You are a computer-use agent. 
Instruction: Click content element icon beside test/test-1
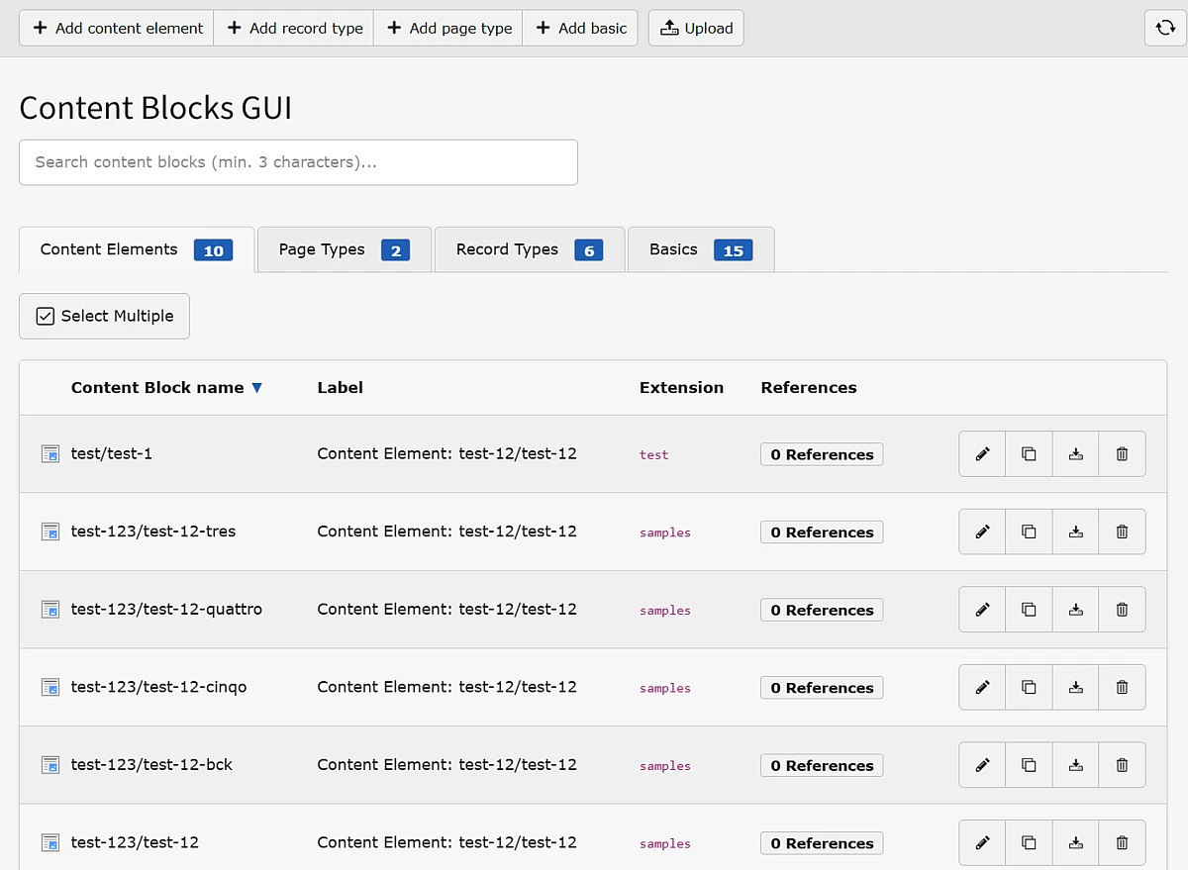click(50, 454)
